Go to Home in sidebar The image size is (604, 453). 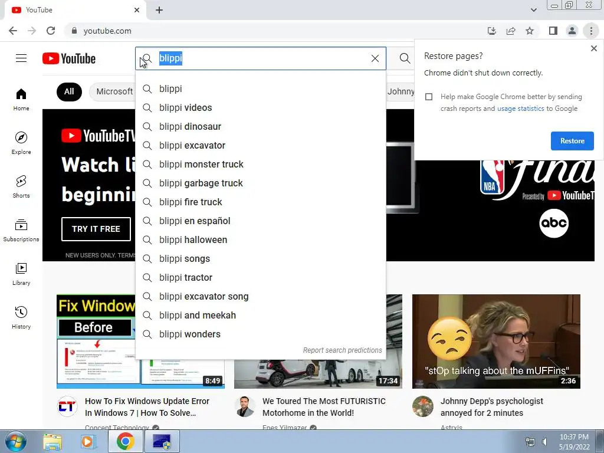pyautogui.click(x=21, y=100)
